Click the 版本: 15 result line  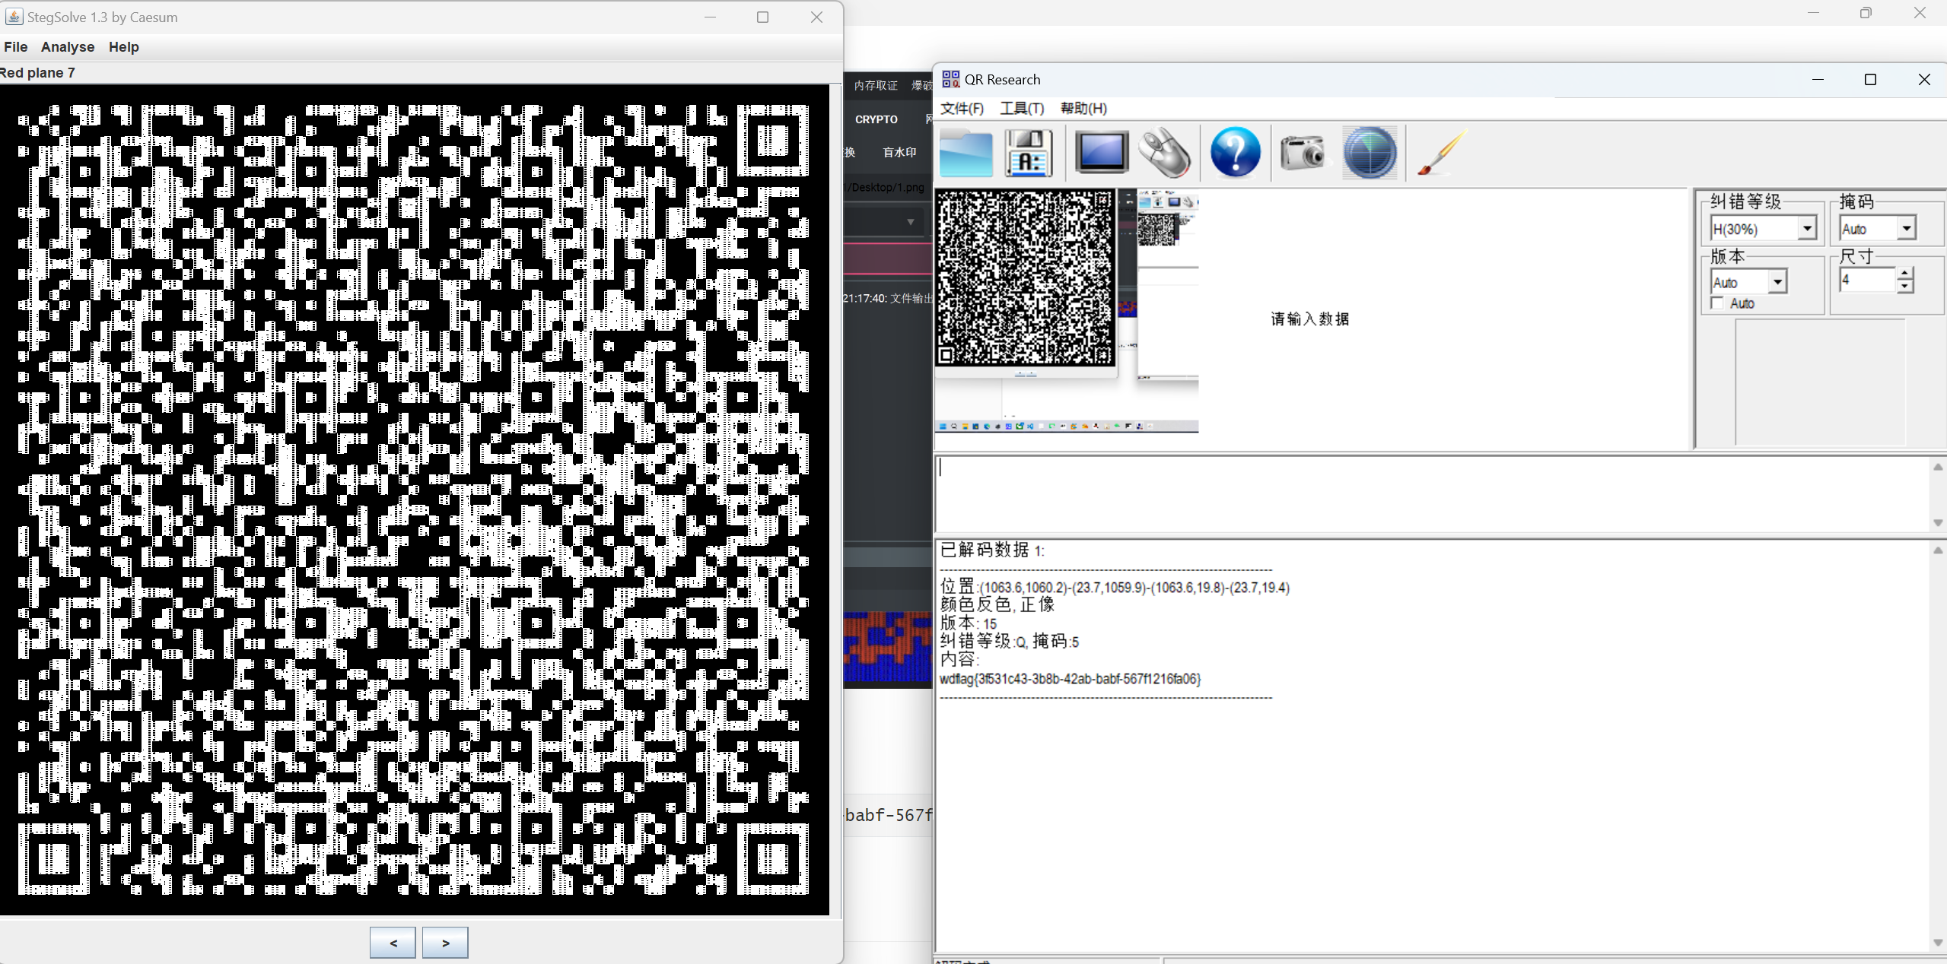(x=969, y=623)
